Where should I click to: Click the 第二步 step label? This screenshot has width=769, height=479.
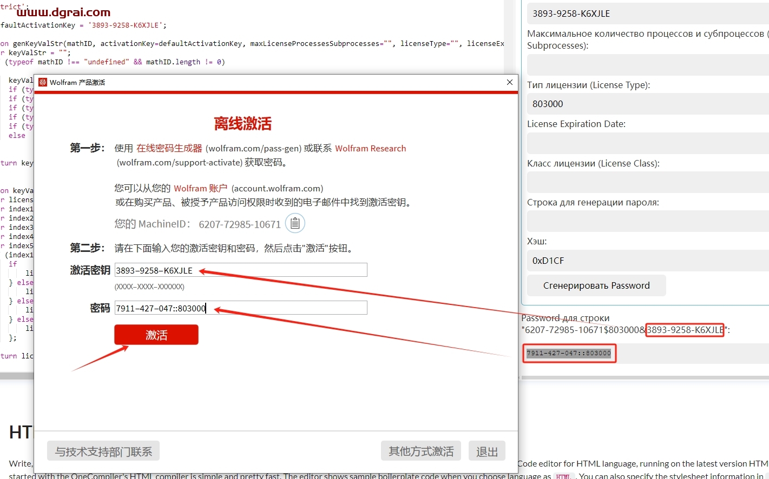click(x=87, y=248)
